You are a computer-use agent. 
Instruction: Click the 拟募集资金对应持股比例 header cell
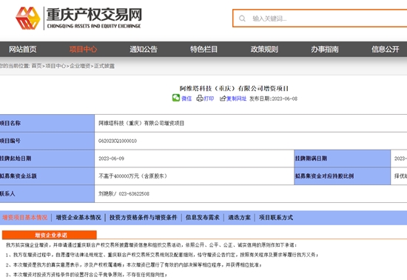[x=343, y=176]
